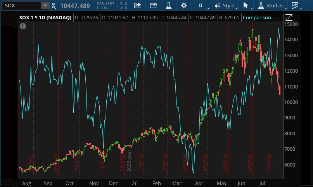Click the Nov label on time axis
Image resolution: width=313 pixels, height=187 pixels.
pos(94,184)
